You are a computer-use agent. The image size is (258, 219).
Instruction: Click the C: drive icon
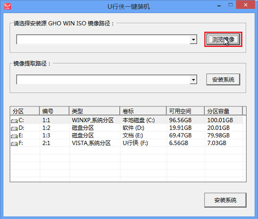14,121
